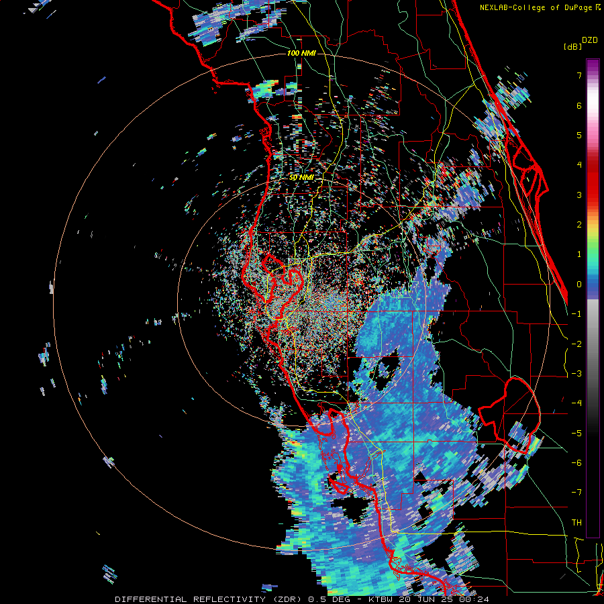Click the 0 dB blue color on scale

[x=593, y=285]
